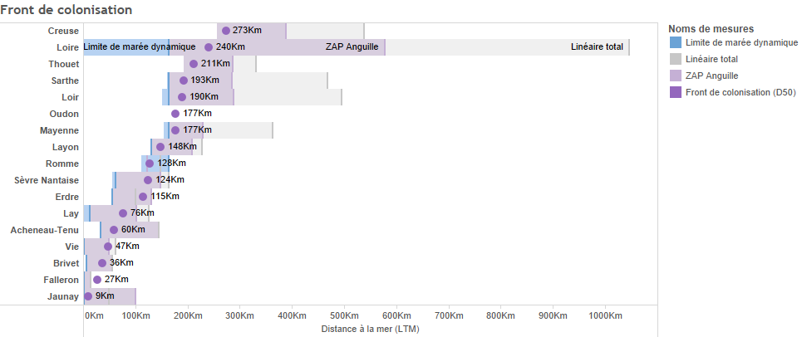Select the ZAP Anguille legend color swatch
The image size is (802, 337).
pos(675,76)
